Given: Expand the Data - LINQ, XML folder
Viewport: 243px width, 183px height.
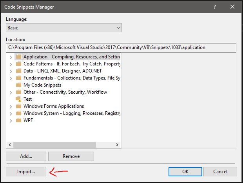Looking at the screenshot, I should [11, 71].
